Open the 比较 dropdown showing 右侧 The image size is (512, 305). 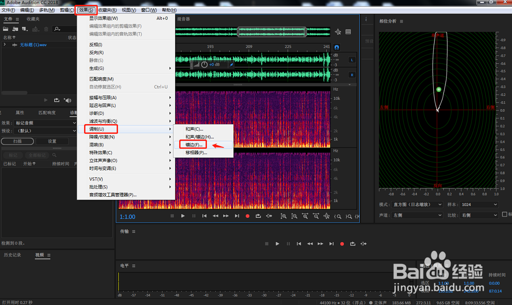pyautogui.click(x=479, y=215)
